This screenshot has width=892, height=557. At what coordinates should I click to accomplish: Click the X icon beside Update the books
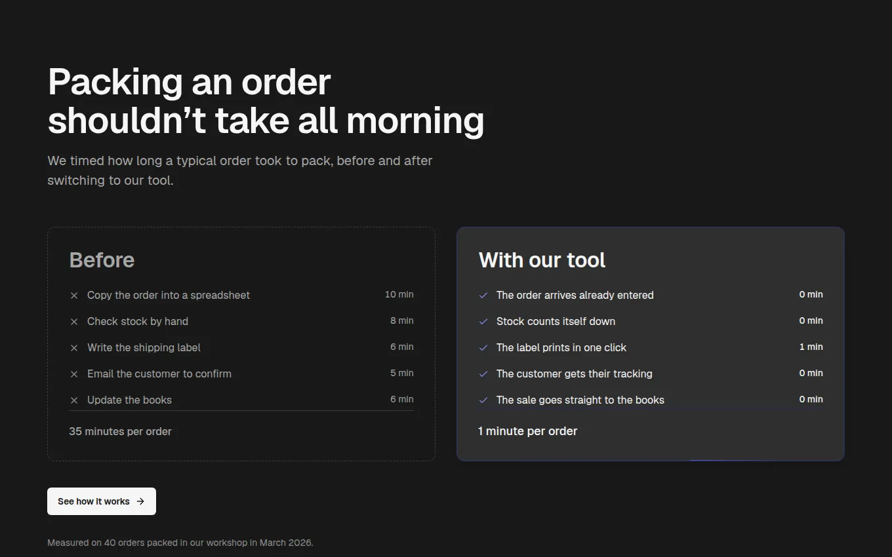[74, 400]
